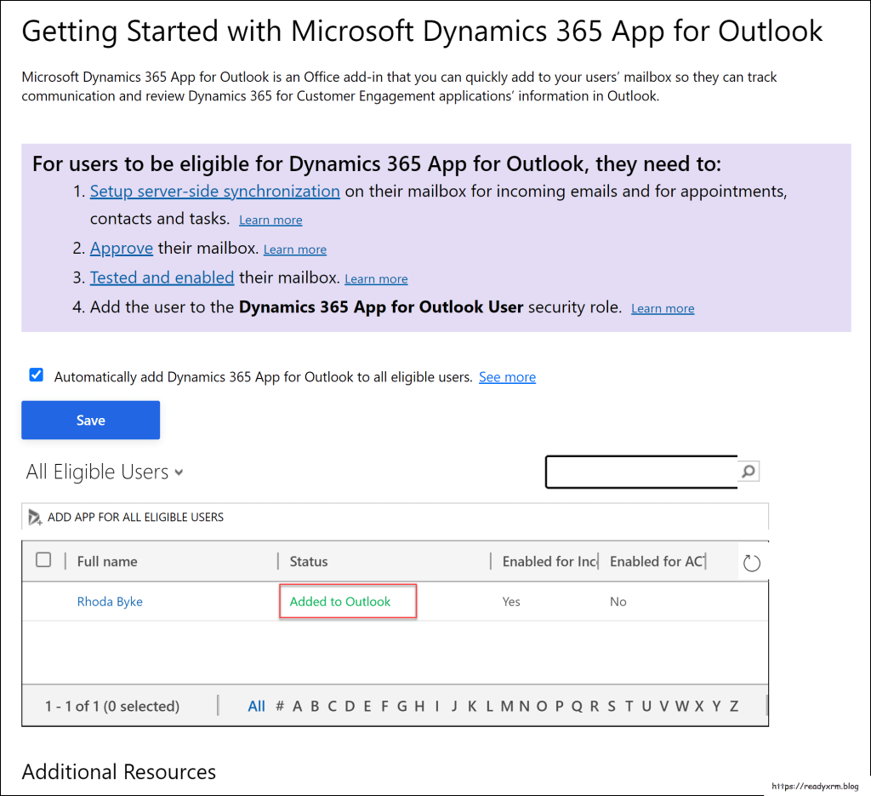
Task: Filter users by letter M
Action: point(506,706)
